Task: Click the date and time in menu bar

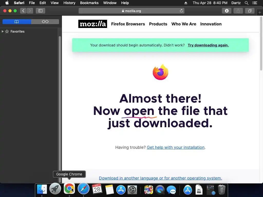Action: [x=210, y=3]
